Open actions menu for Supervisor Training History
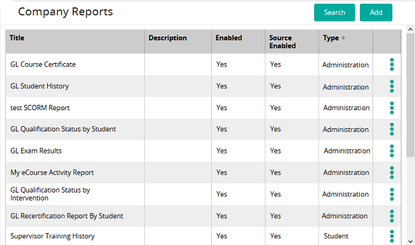 (392, 236)
